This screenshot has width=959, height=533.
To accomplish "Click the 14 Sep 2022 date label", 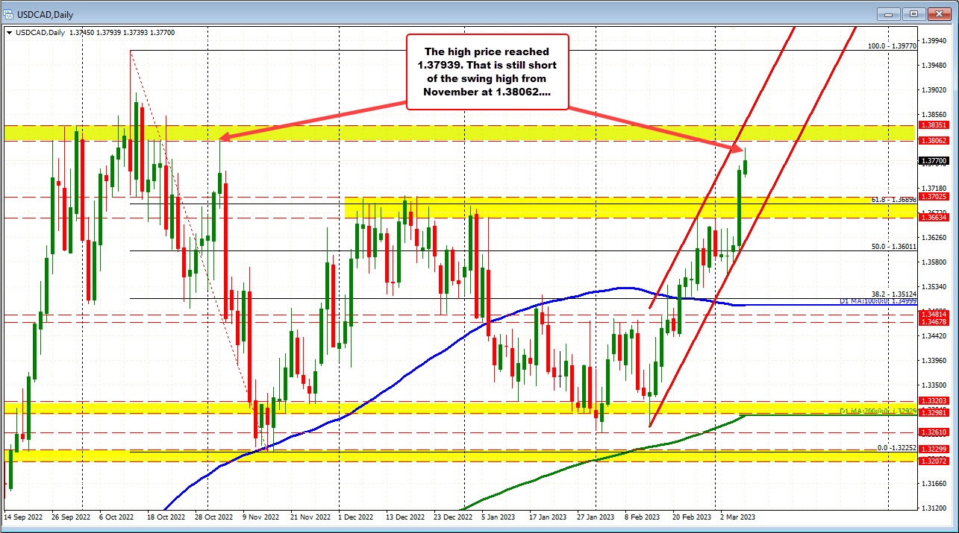I will click(x=22, y=516).
